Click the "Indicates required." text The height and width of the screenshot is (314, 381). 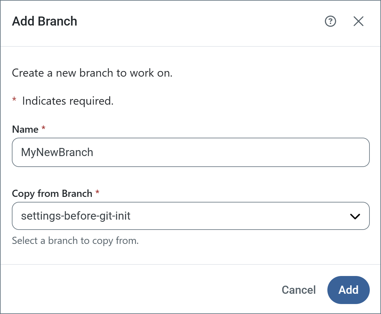tap(68, 101)
